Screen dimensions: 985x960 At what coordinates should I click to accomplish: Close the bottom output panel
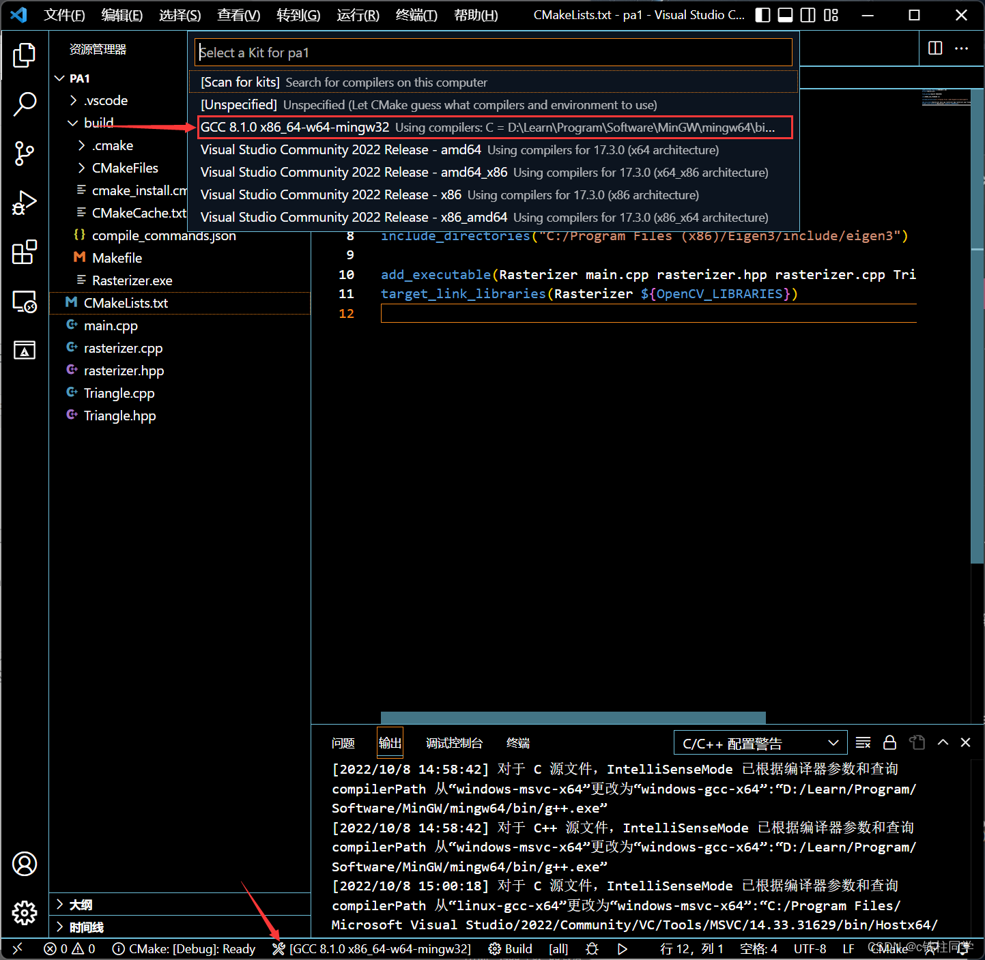click(x=965, y=742)
